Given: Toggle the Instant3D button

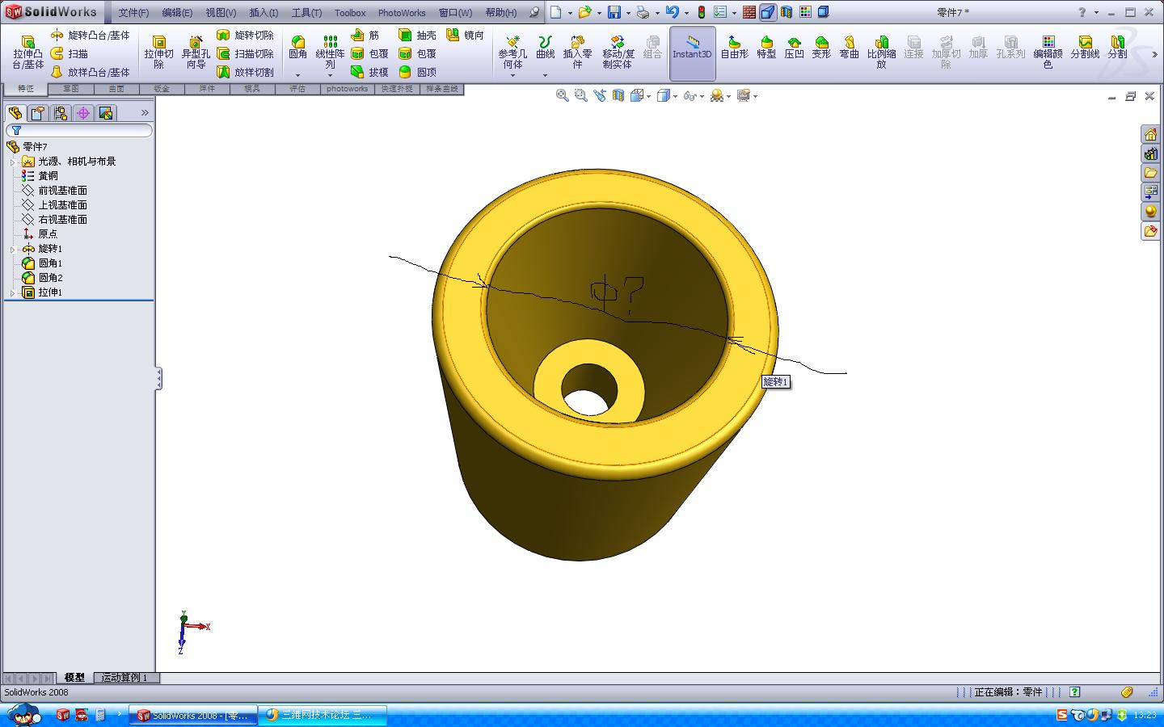Looking at the screenshot, I should pos(692,53).
